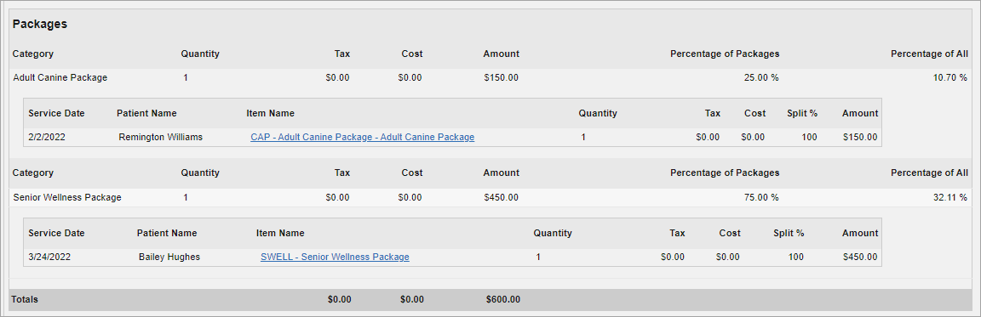The height and width of the screenshot is (317, 981).
Task: Click patient name Remington Williams
Action: click(160, 138)
